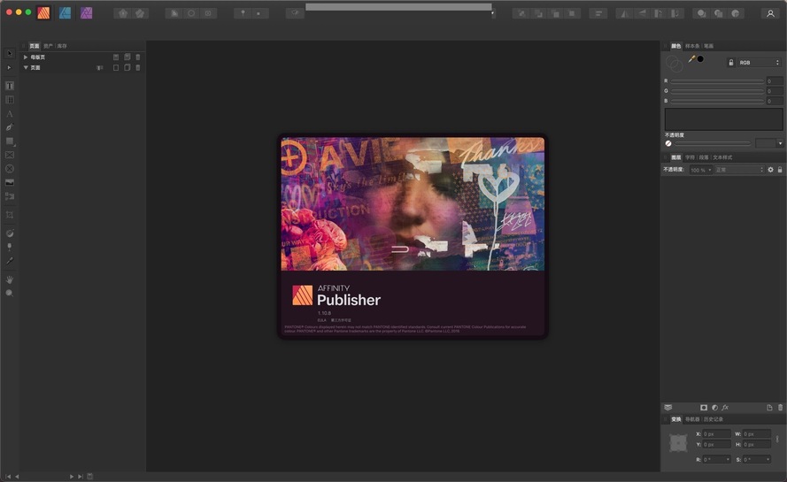Click the layer fx effects icon
787x482 pixels.
(x=726, y=407)
